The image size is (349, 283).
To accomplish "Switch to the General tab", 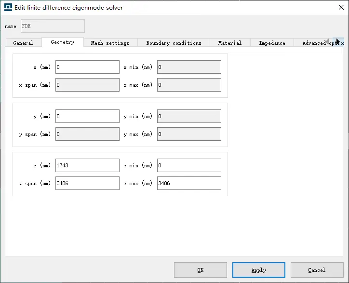I will tap(23, 43).
